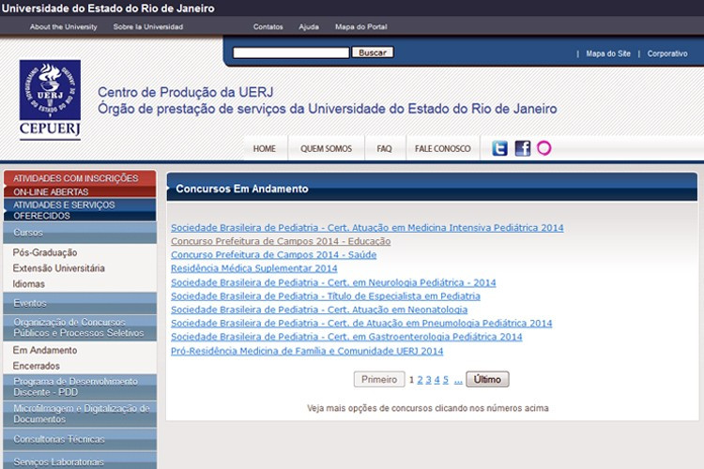Open the HOME navigation tab

(265, 148)
